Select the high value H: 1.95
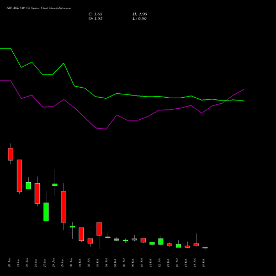 point(140,14)
